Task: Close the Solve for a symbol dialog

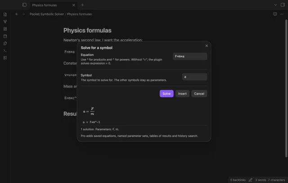Action: click(207, 46)
